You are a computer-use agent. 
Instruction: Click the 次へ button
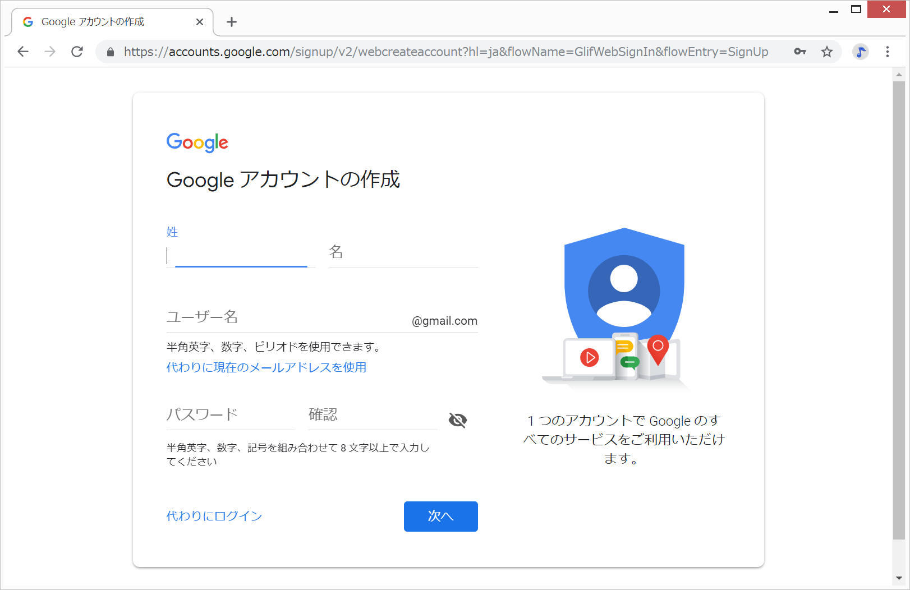440,516
